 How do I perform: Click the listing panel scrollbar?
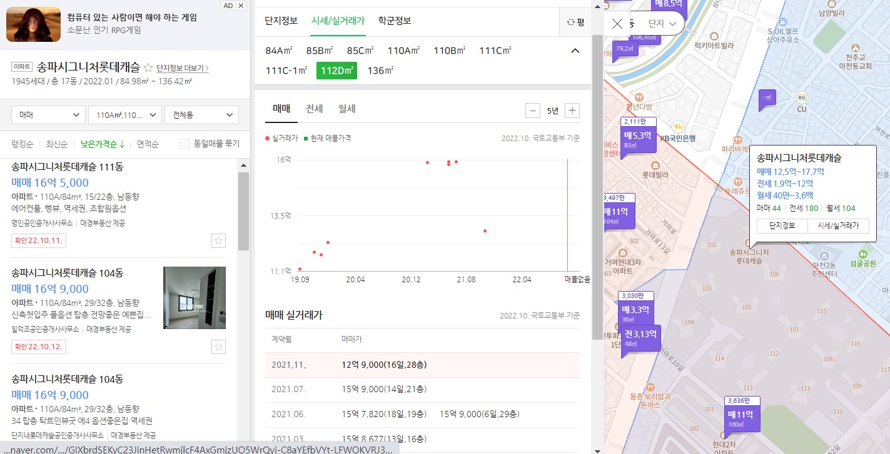(x=243, y=212)
